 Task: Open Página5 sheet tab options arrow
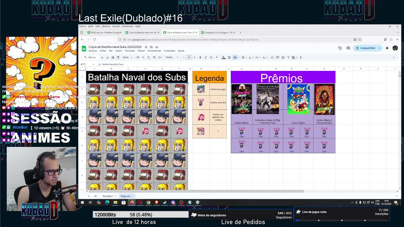coord(133,196)
